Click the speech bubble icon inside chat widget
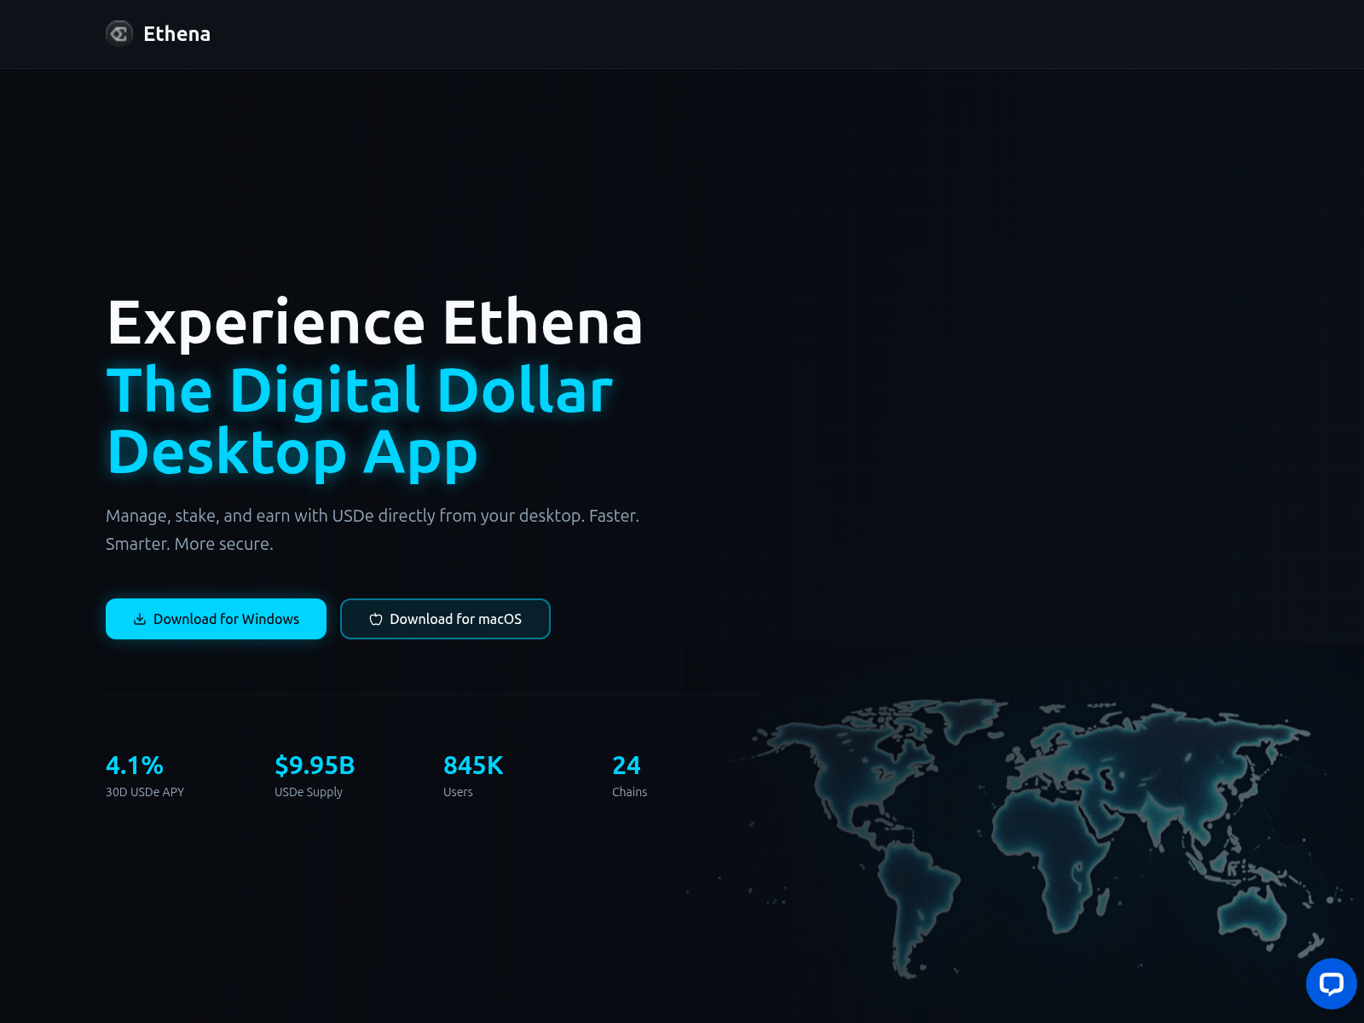 coord(1332,983)
